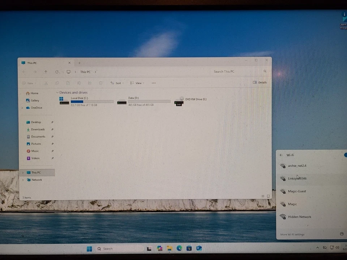Viewport: 347px width, 260px height.
Task: Switch to details list view icon
Action: pos(263,196)
